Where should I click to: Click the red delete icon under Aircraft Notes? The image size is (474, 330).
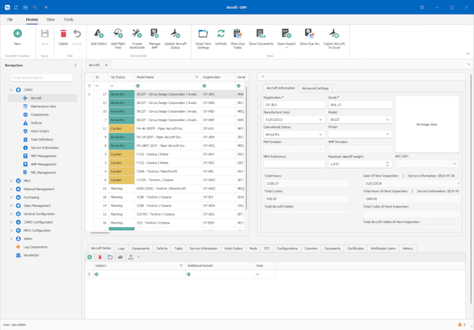(x=100, y=257)
